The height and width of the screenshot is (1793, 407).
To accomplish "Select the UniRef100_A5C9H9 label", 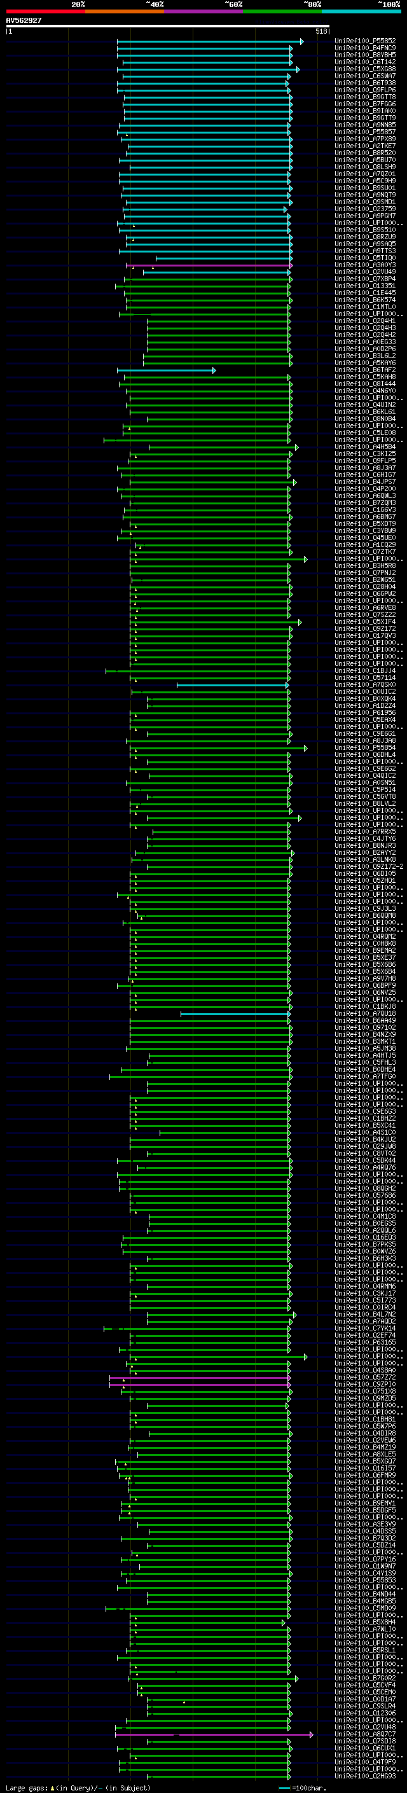I will tap(365, 181).
